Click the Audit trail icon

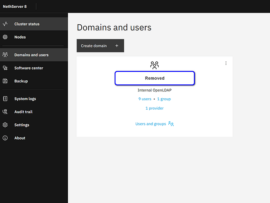point(5,112)
